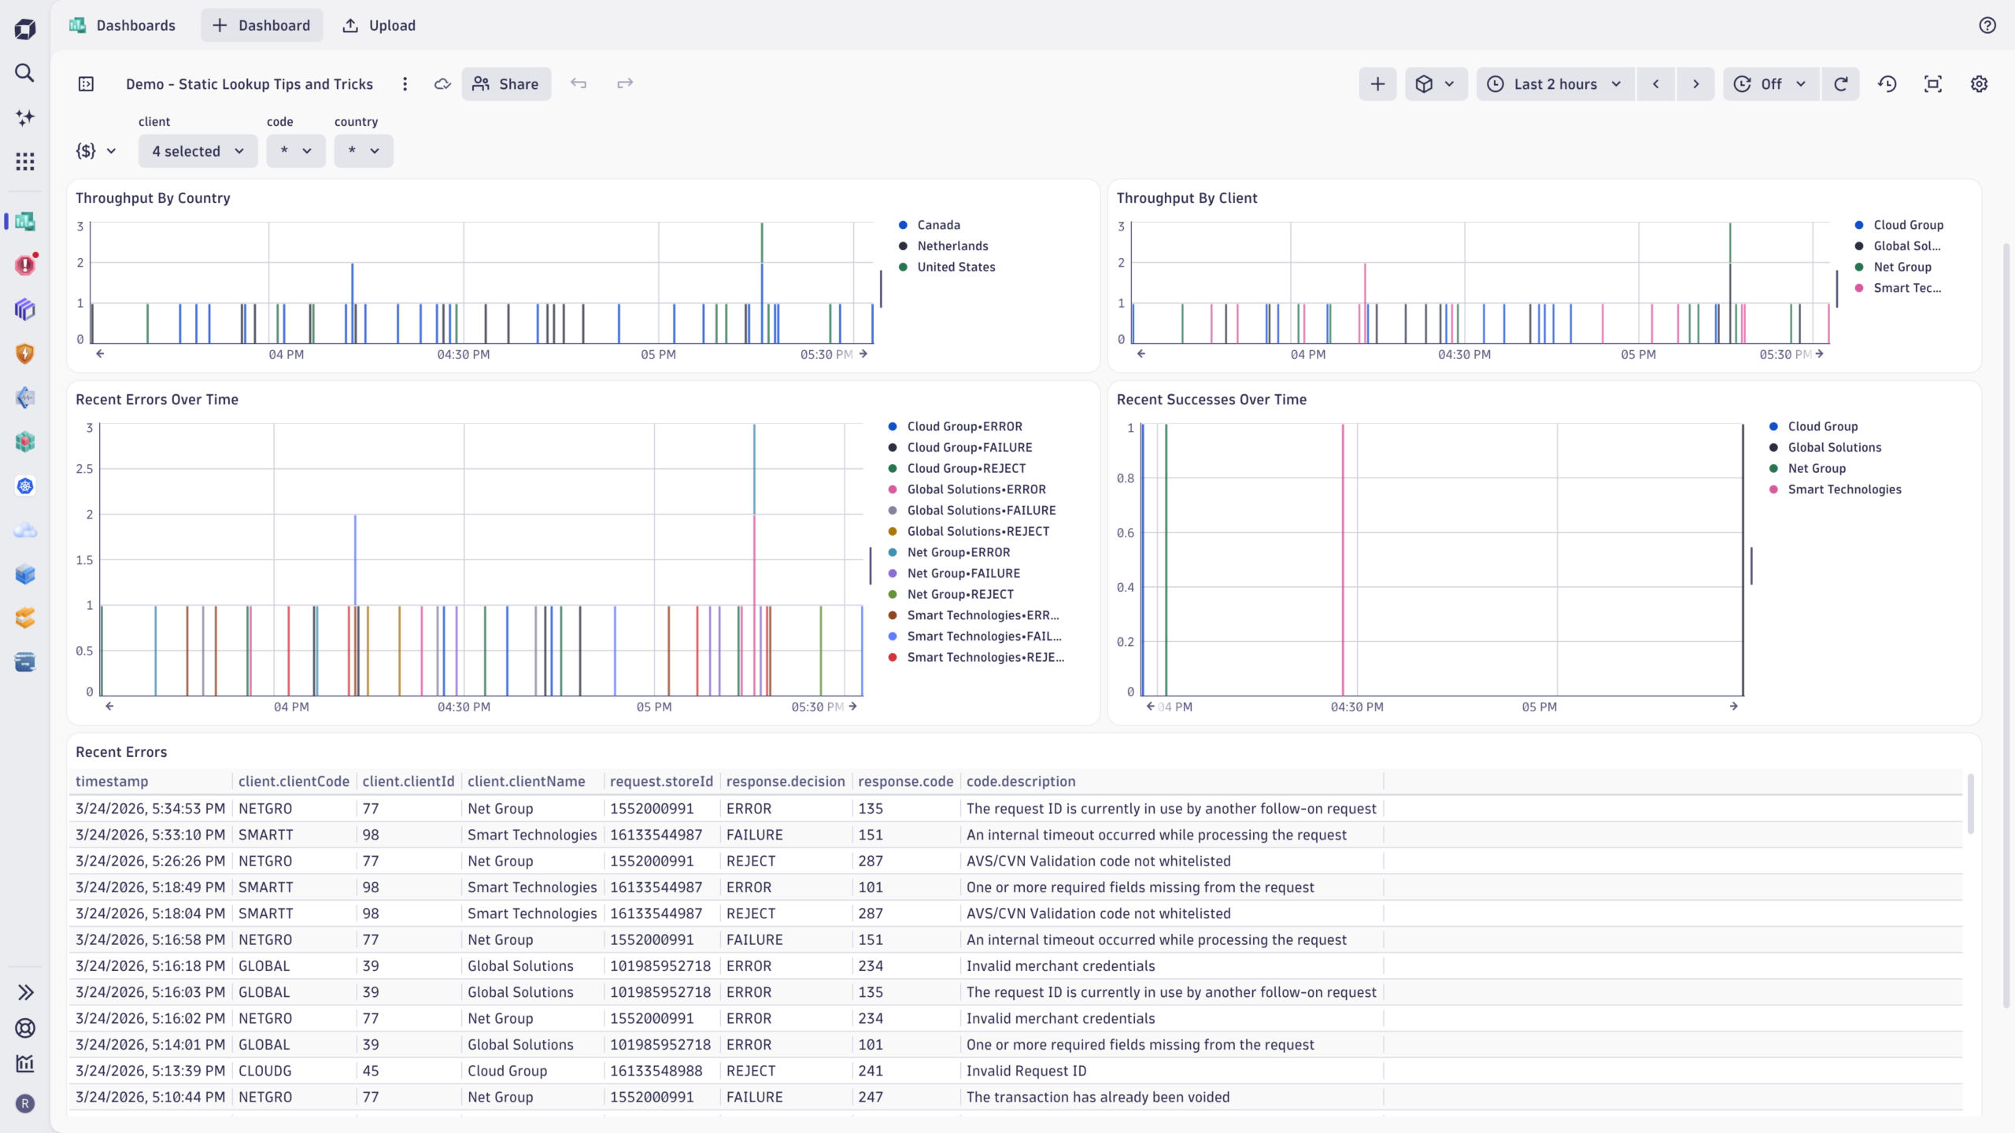This screenshot has height=1133, width=2015.
Task: Click the undo arrow next to Share
Action: pyautogui.click(x=579, y=83)
